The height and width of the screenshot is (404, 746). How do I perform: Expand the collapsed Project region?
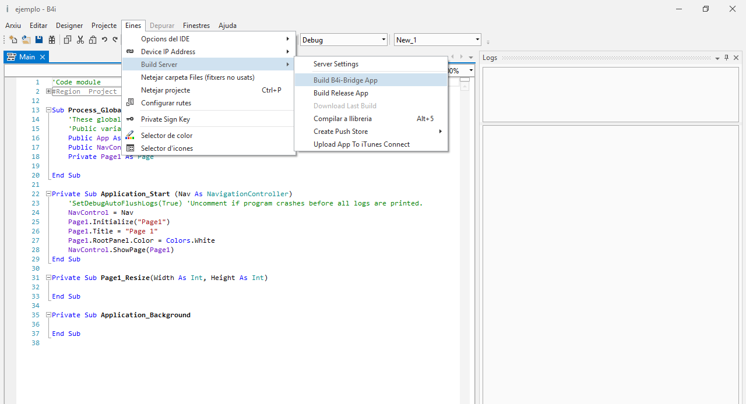coord(49,91)
